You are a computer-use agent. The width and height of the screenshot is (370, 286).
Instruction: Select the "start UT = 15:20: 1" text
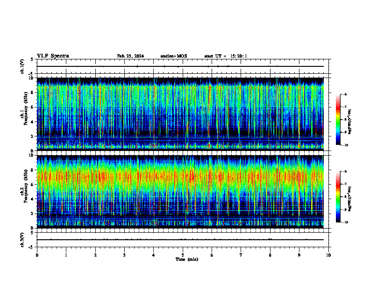[226, 56]
